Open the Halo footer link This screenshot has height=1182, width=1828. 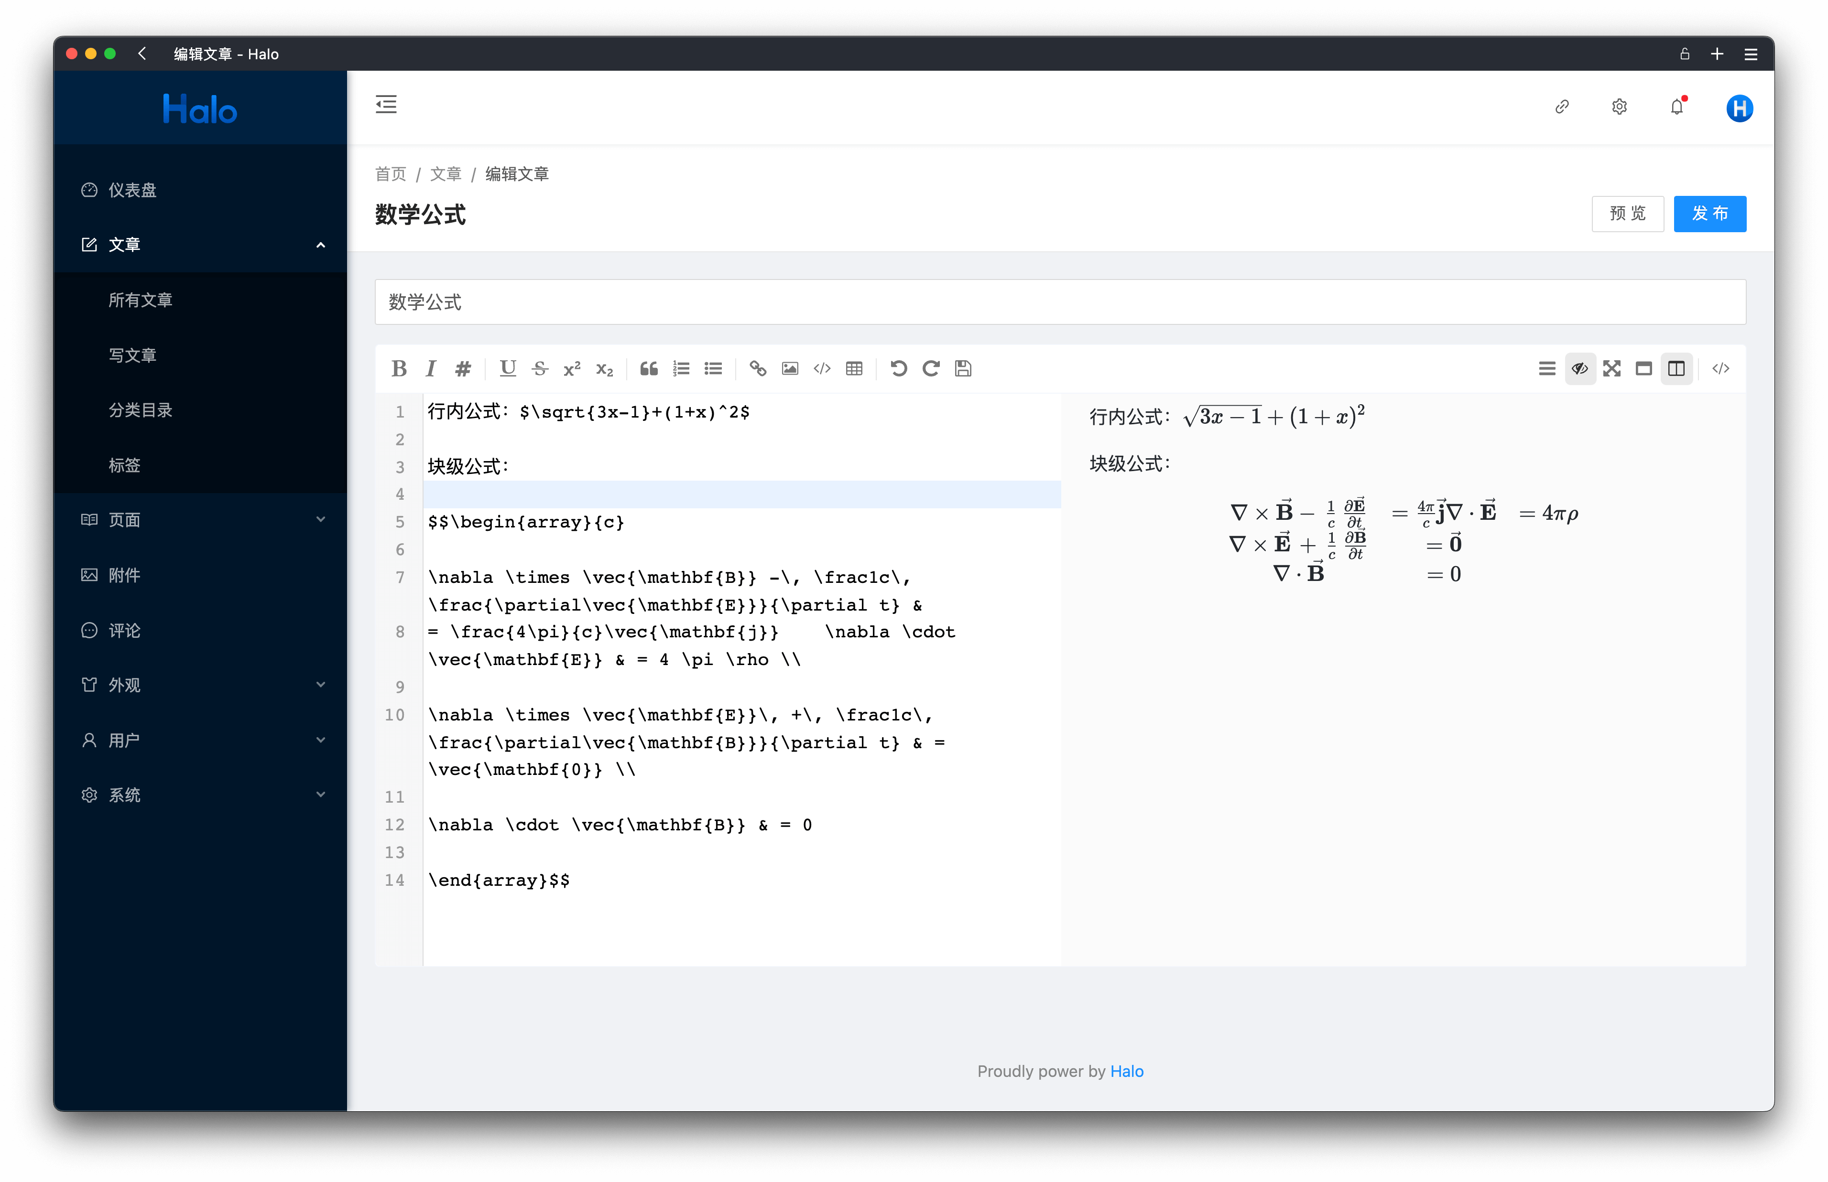click(1126, 1071)
